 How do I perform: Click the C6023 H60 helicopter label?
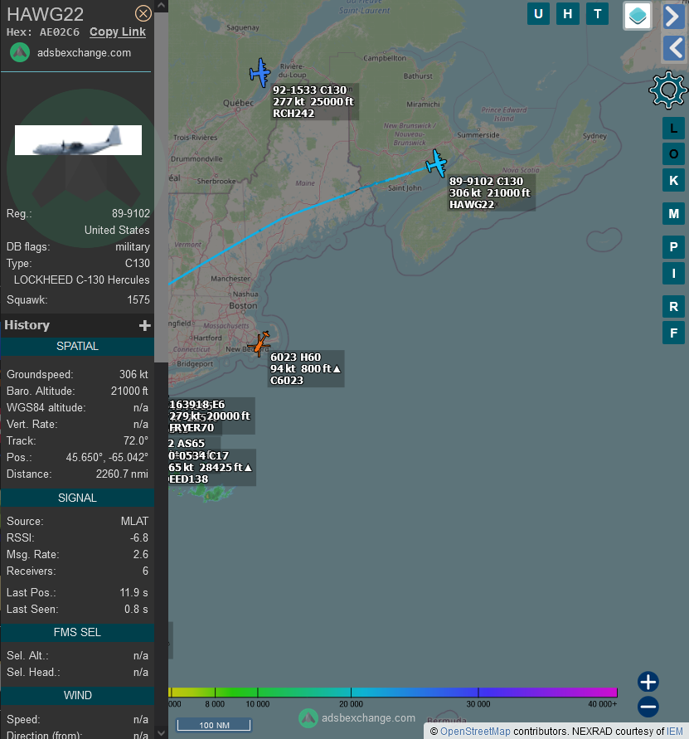(x=306, y=368)
